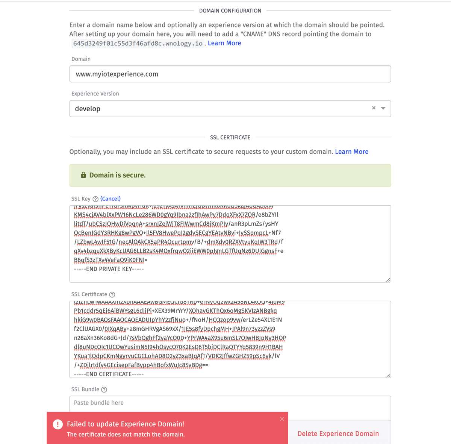Click the Domain name input field

coord(230,74)
